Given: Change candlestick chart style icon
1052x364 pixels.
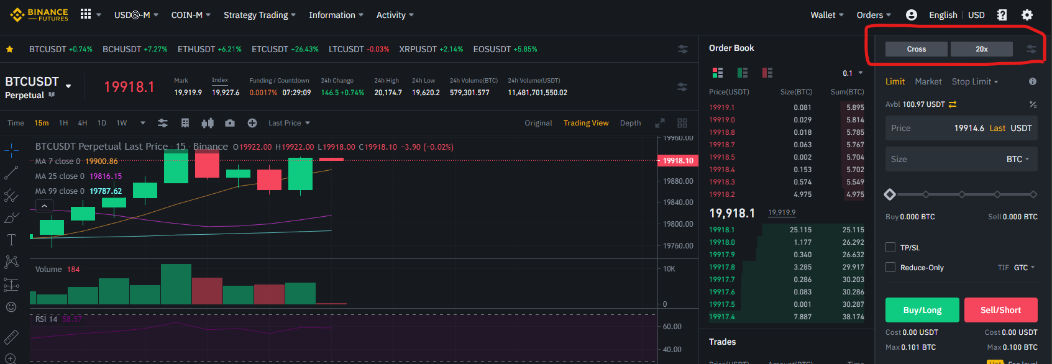Looking at the screenshot, I should tap(208, 123).
